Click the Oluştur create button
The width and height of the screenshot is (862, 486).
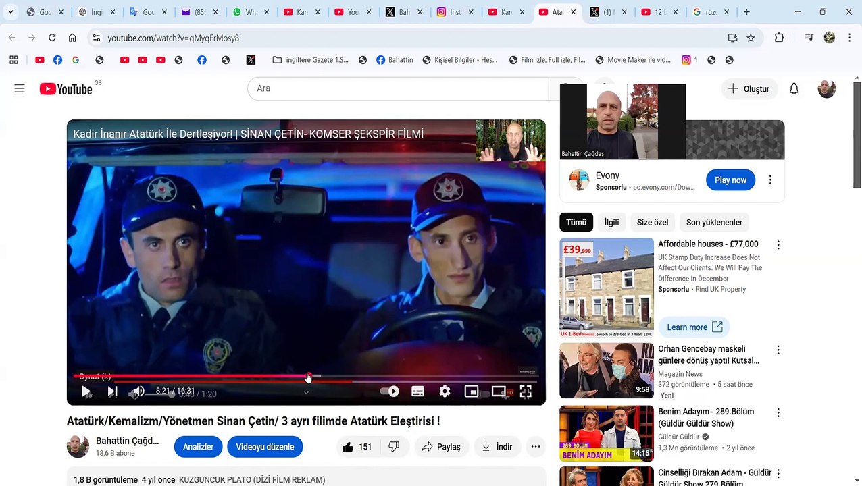pos(749,88)
